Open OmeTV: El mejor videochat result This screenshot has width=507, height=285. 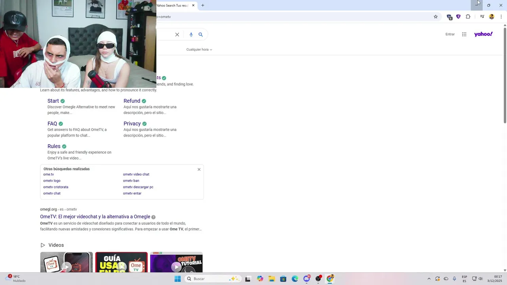tap(95, 217)
